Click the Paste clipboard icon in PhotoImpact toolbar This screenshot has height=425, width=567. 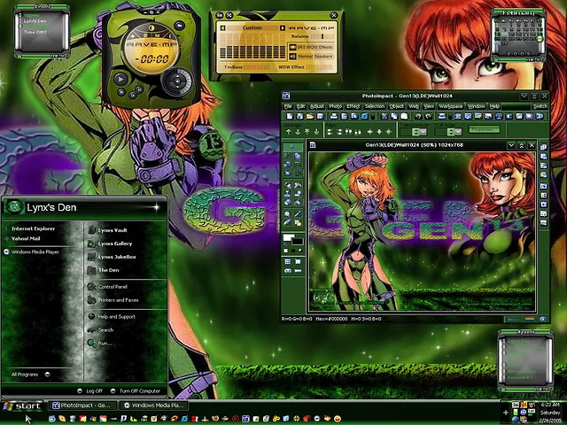click(404, 116)
